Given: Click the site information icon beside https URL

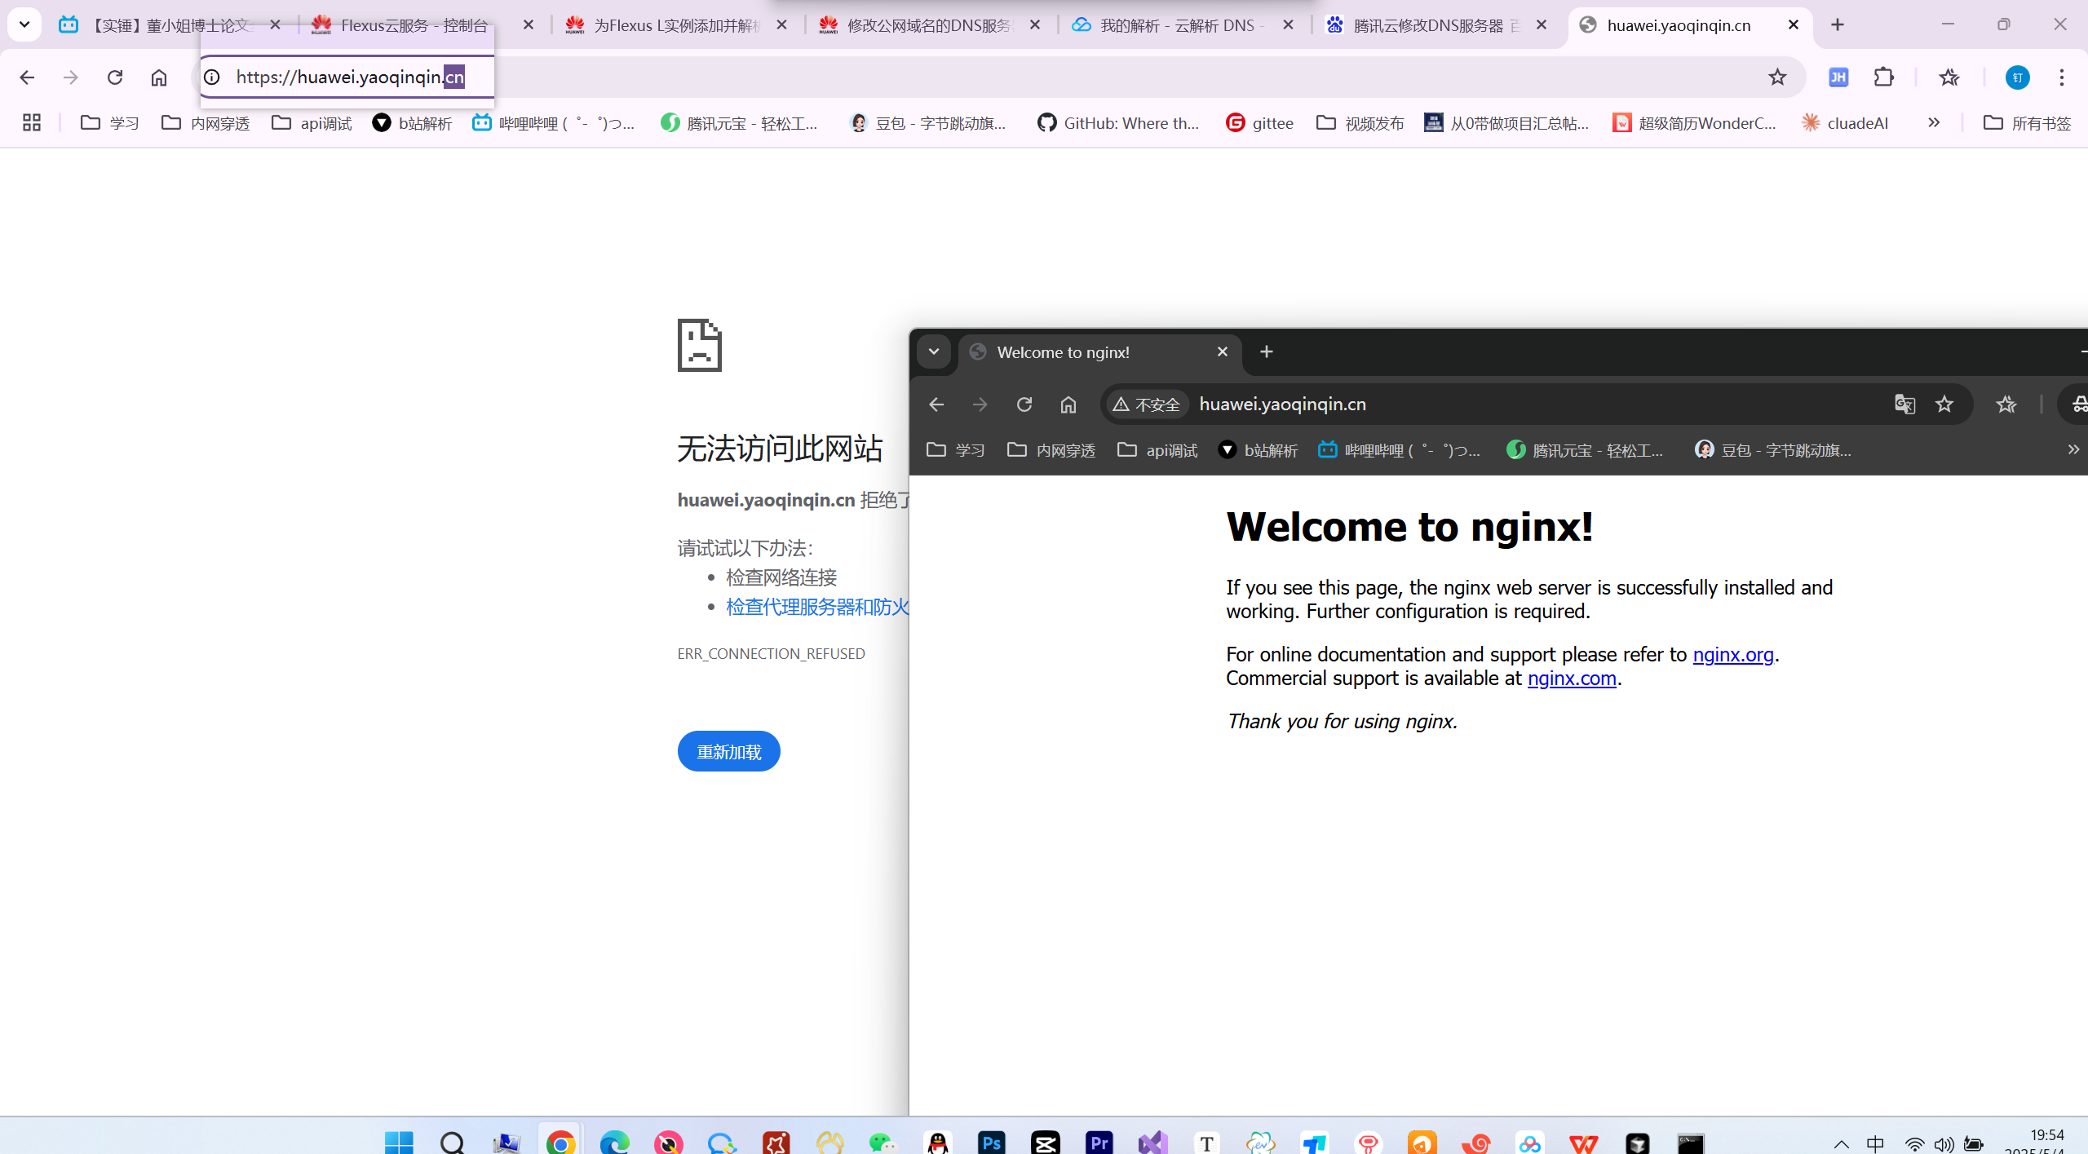Looking at the screenshot, I should pos(212,77).
